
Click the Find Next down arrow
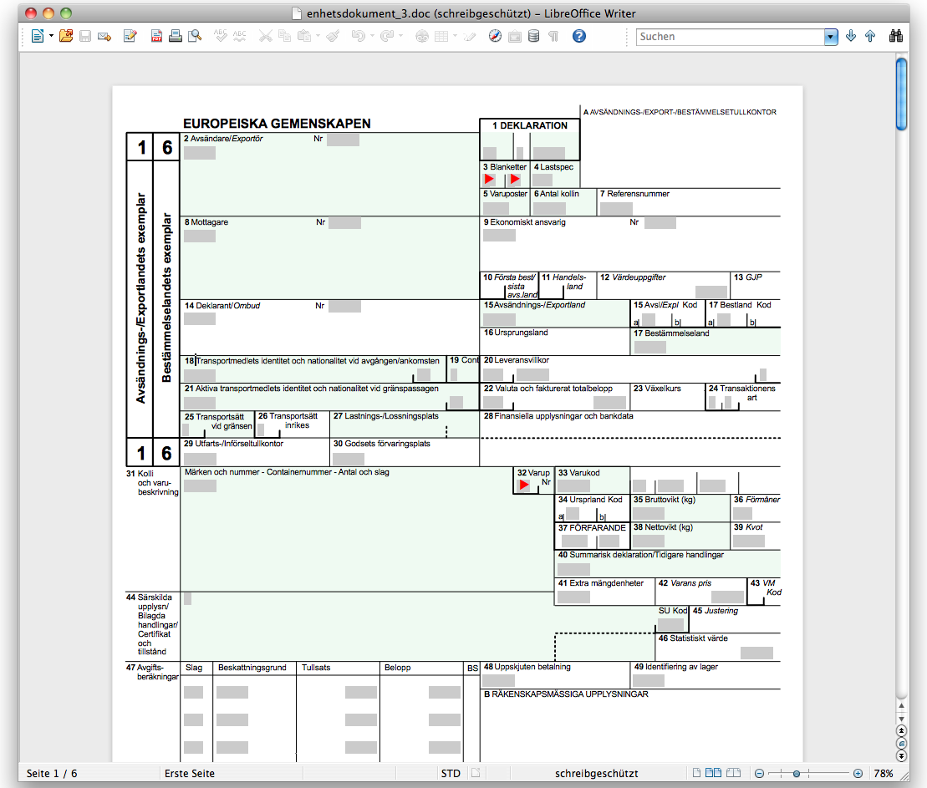click(851, 36)
